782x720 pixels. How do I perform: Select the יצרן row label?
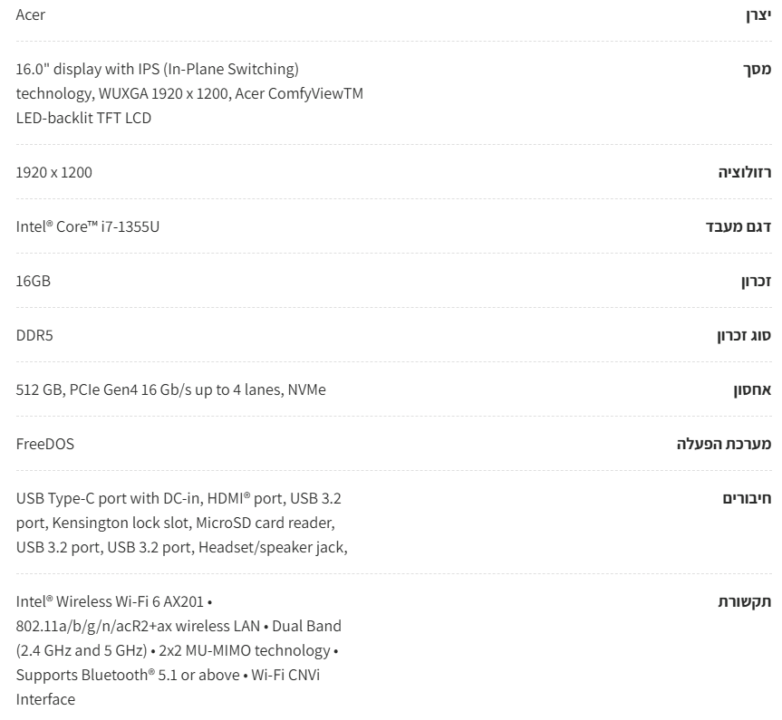pos(758,15)
